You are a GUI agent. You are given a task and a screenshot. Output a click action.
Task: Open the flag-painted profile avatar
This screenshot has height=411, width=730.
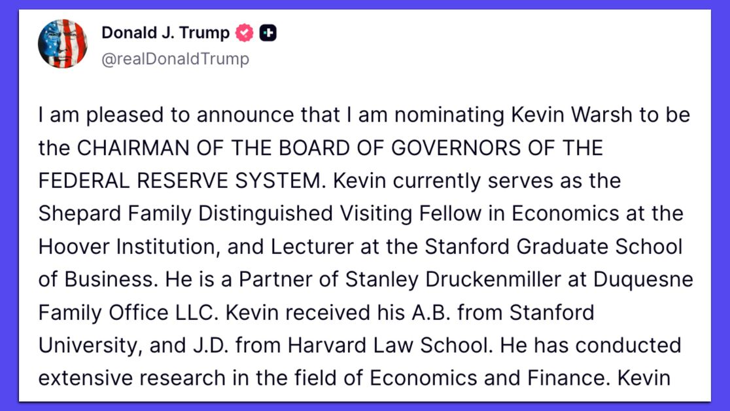coord(62,44)
